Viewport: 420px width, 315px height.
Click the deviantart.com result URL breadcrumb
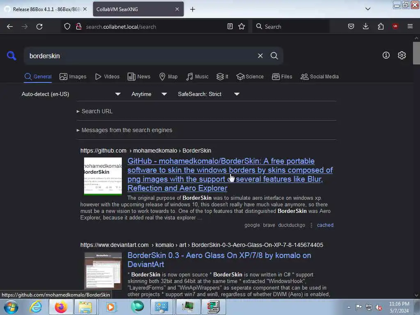[202, 245]
